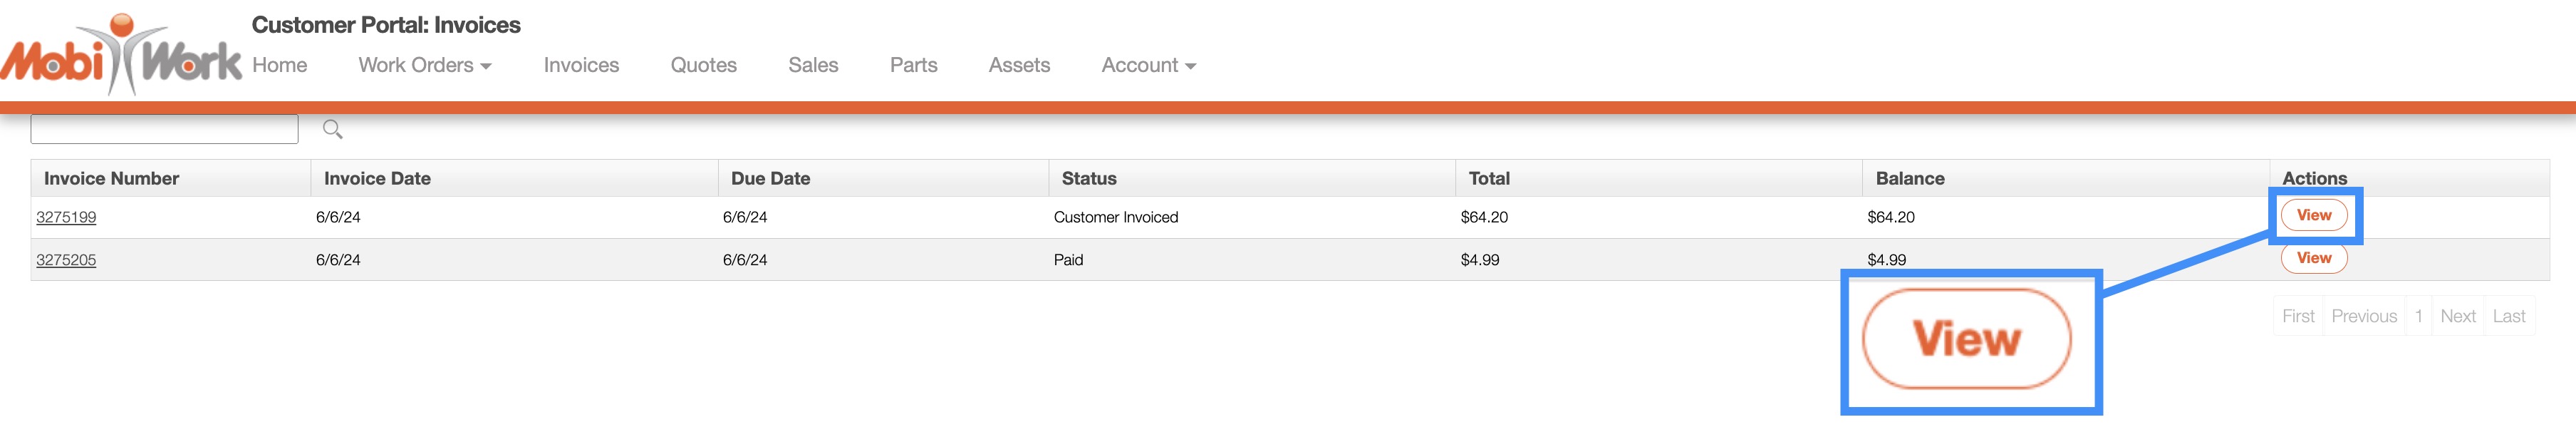Go to the First page of results
This screenshot has height=442, width=2576.
(2297, 316)
